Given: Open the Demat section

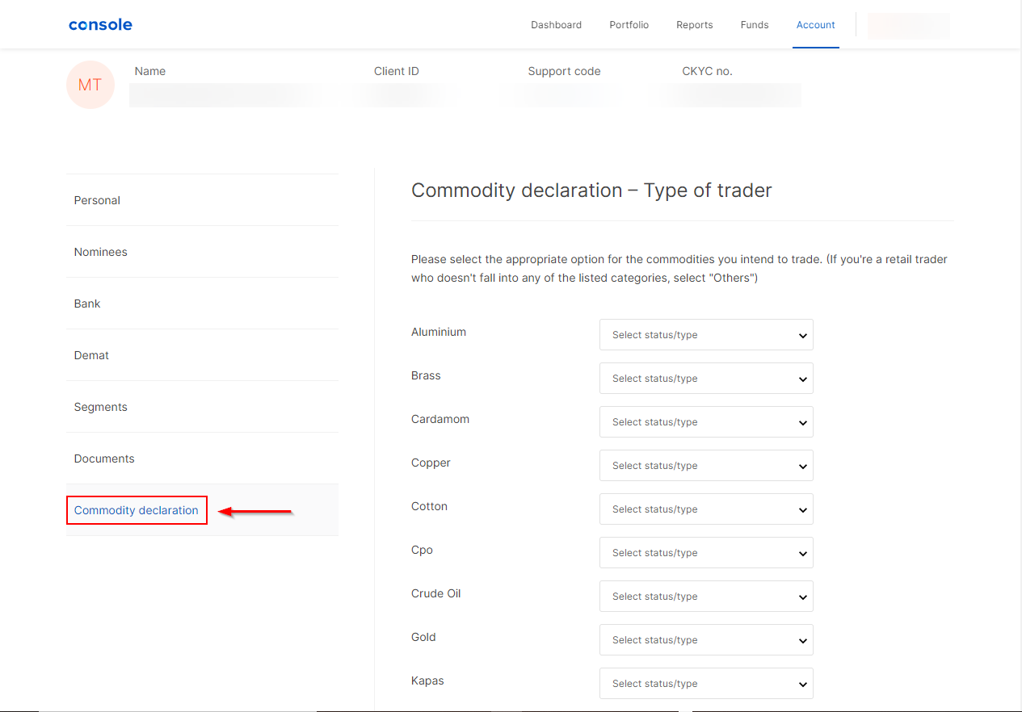Looking at the screenshot, I should pos(202,355).
